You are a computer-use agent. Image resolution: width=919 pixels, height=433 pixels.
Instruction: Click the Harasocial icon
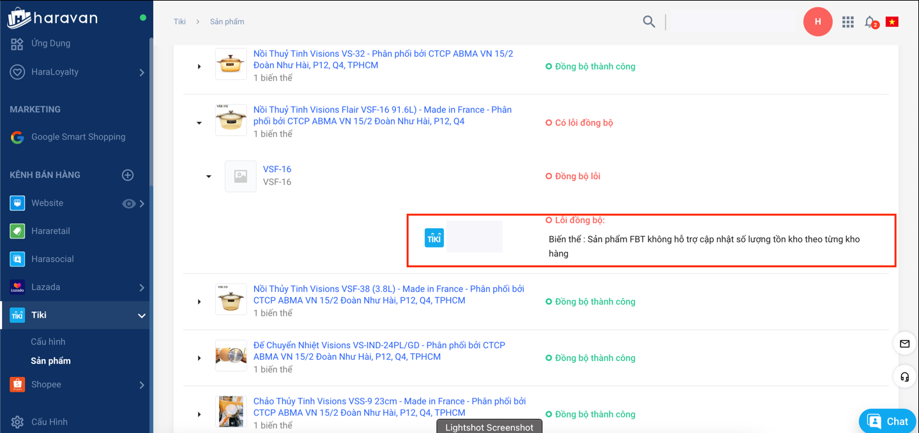point(17,259)
